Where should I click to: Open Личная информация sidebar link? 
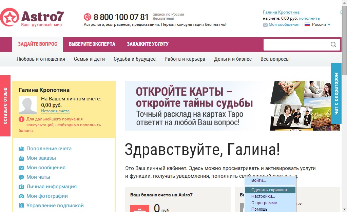coord(52,187)
